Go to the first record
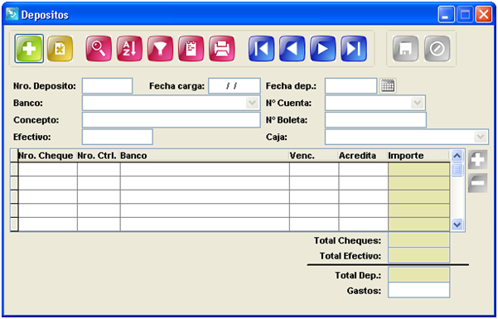 [261, 49]
